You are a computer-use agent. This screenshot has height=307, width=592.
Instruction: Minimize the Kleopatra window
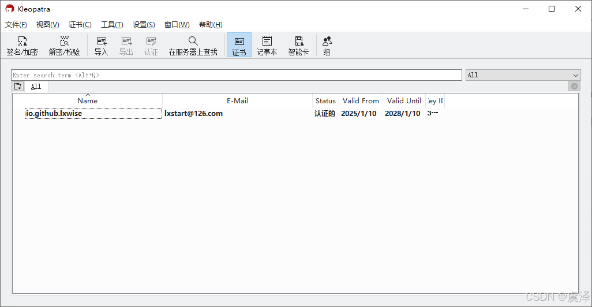(526, 9)
